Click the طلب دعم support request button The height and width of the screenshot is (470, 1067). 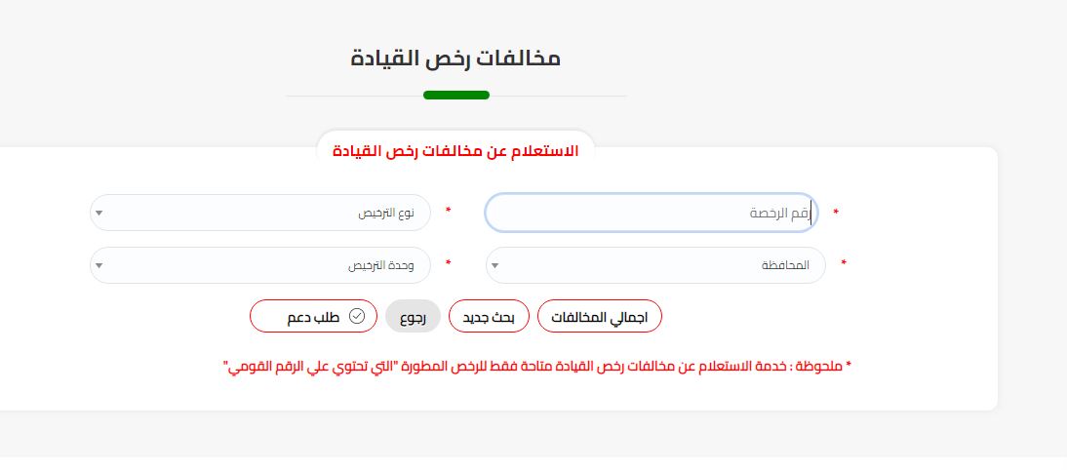coord(313,316)
